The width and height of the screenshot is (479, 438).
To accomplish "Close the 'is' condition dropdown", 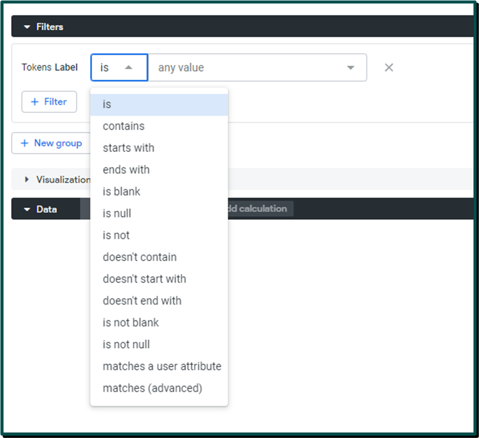I will tap(128, 67).
